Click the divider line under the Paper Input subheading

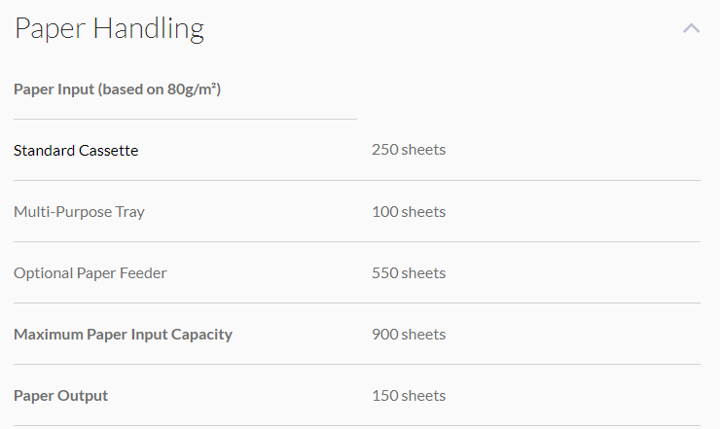(x=185, y=119)
